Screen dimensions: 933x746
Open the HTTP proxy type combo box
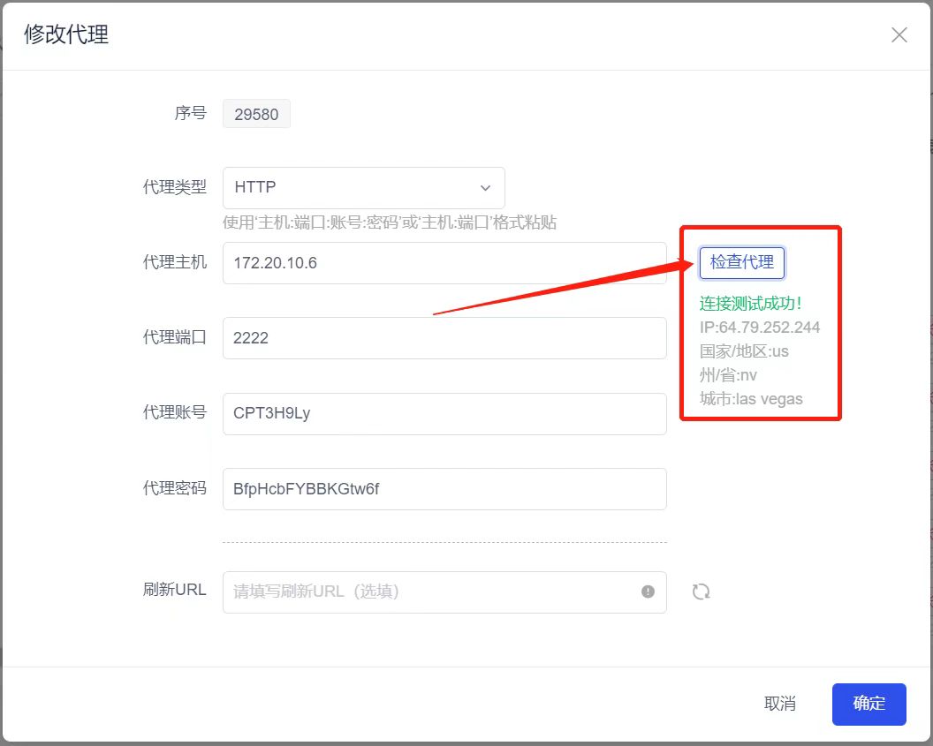pos(362,188)
